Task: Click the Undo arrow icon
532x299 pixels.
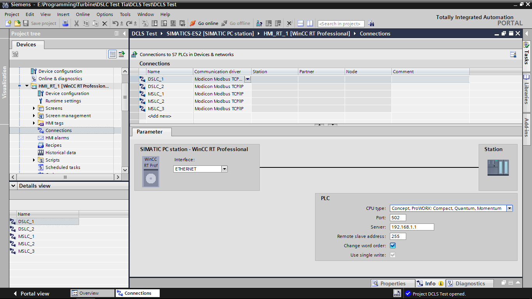Action: click(x=116, y=23)
